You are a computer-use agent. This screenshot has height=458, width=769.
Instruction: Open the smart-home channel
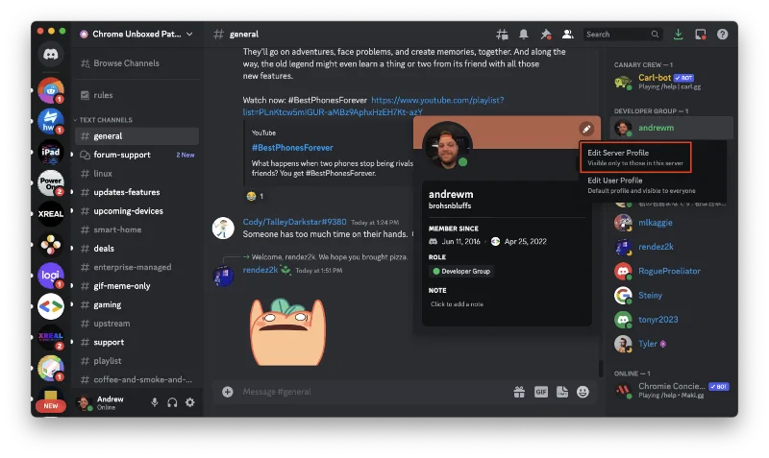pyautogui.click(x=136, y=229)
